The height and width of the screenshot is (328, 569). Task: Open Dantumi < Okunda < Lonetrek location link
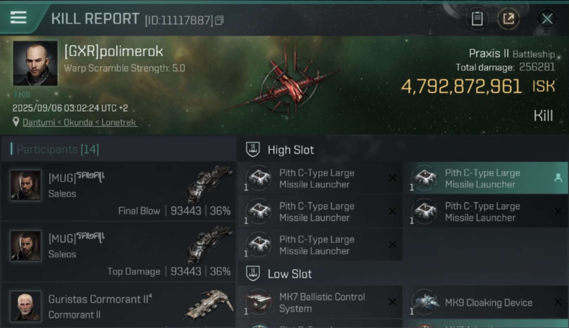pyautogui.click(x=80, y=122)
